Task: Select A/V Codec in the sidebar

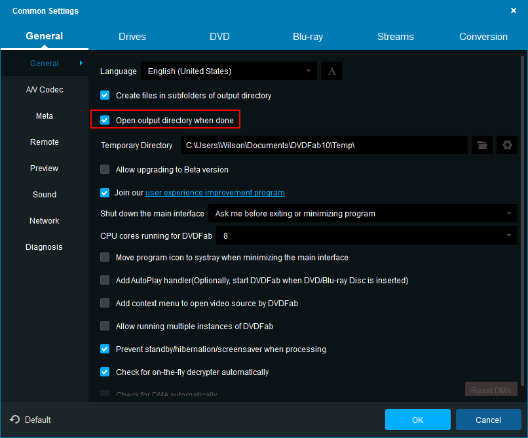Action: (x=45, y=90)
